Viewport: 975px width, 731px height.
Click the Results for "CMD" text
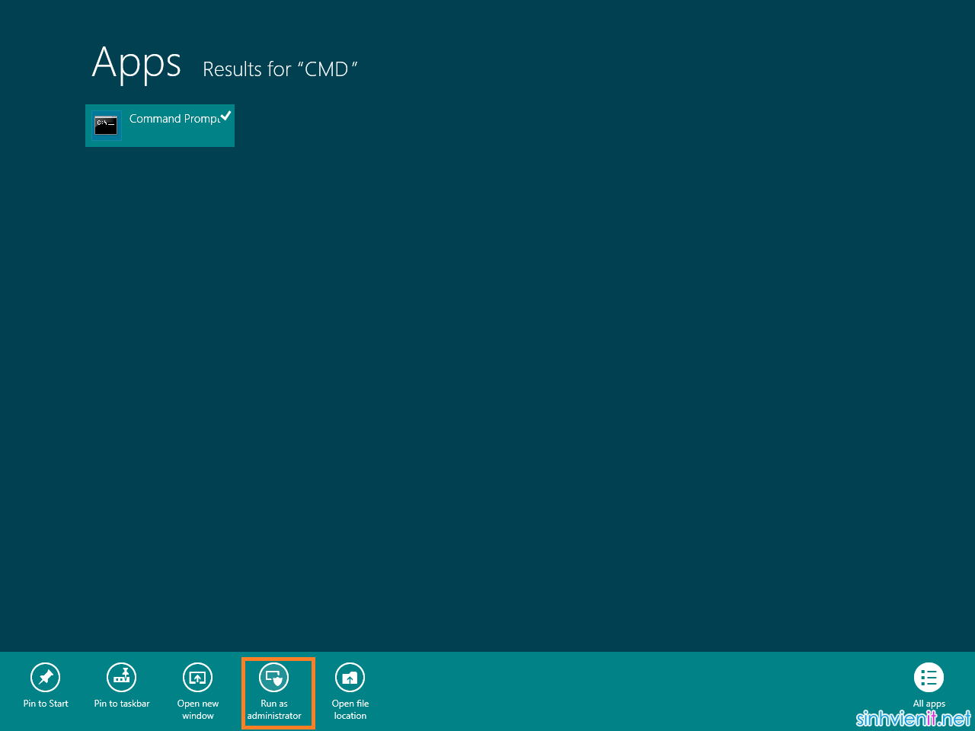click(x=280, y=69)
